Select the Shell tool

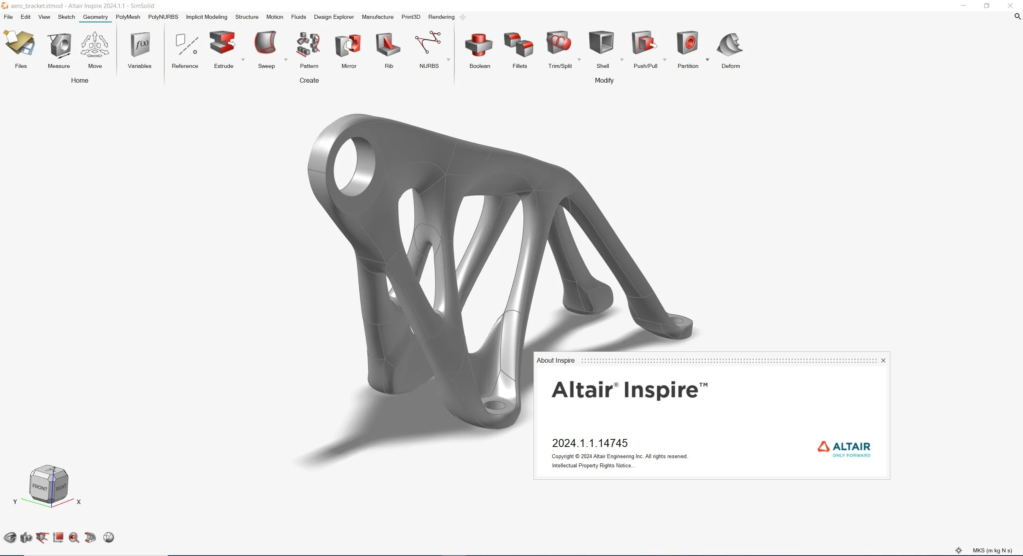point(601,42)
